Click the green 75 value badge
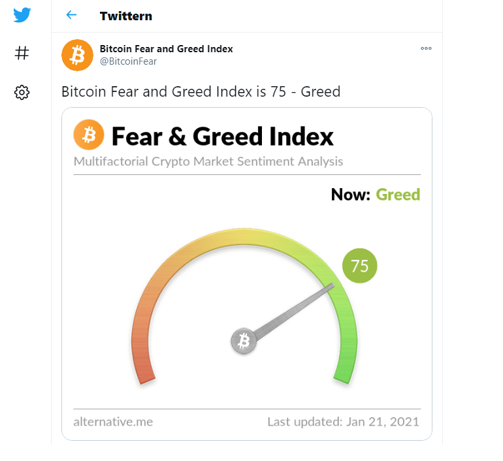The height and width of the screenshot is (461, 503). 359,266
